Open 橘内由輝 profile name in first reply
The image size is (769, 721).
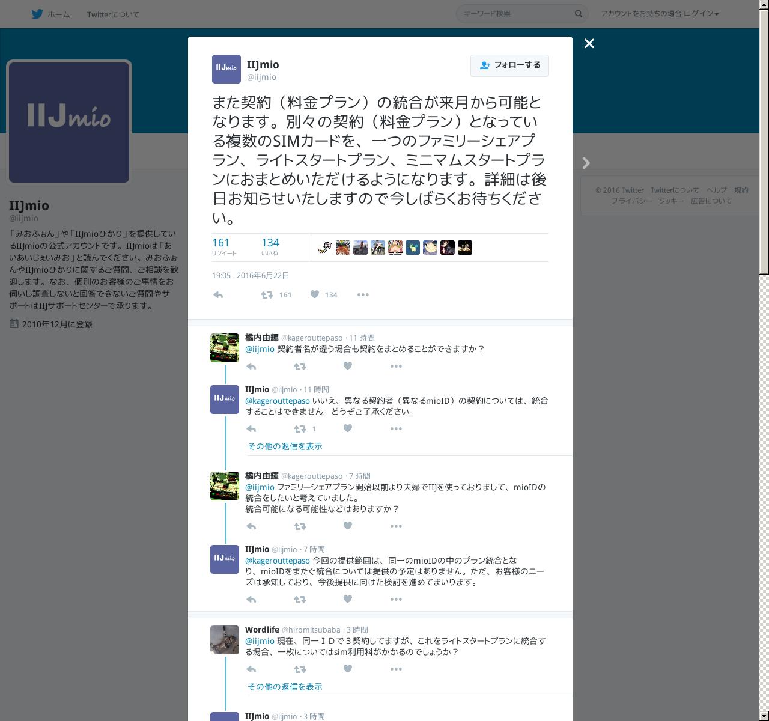coord(262,338)
